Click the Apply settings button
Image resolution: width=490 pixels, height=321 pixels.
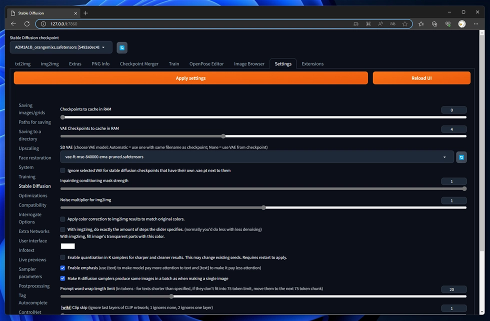click(x=190, y=78)
